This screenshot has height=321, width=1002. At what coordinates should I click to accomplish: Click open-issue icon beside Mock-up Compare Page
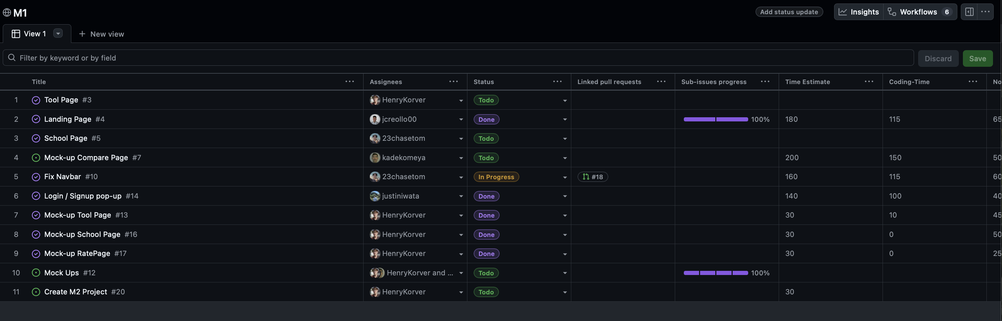click(x=36, y=158)
